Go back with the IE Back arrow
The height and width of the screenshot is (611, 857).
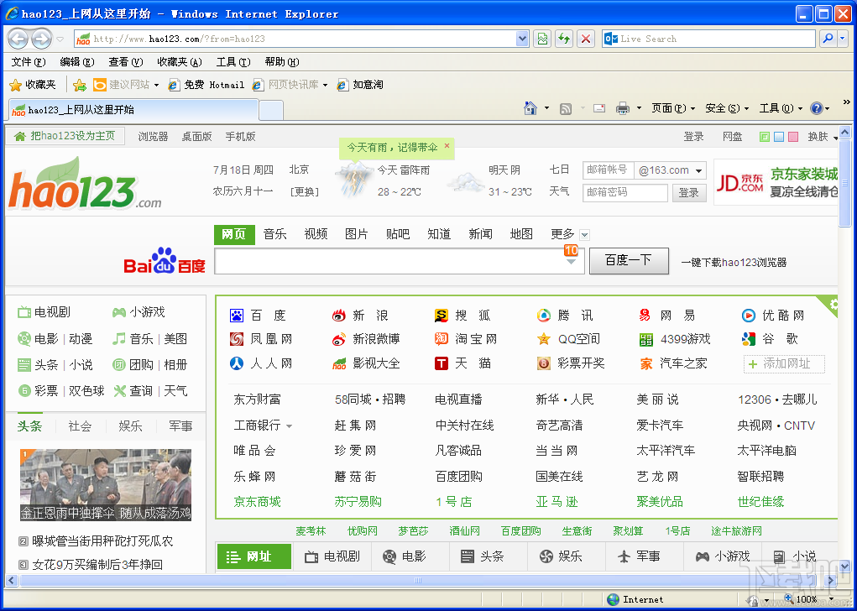pyautogui.click(x=18, y=39)
